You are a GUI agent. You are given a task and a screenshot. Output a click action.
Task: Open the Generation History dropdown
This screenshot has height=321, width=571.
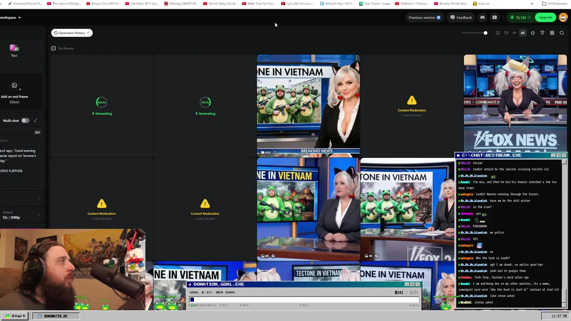tap(72, 33)
